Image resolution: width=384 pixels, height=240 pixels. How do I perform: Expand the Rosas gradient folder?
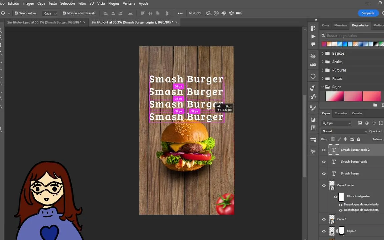[323, 79]
